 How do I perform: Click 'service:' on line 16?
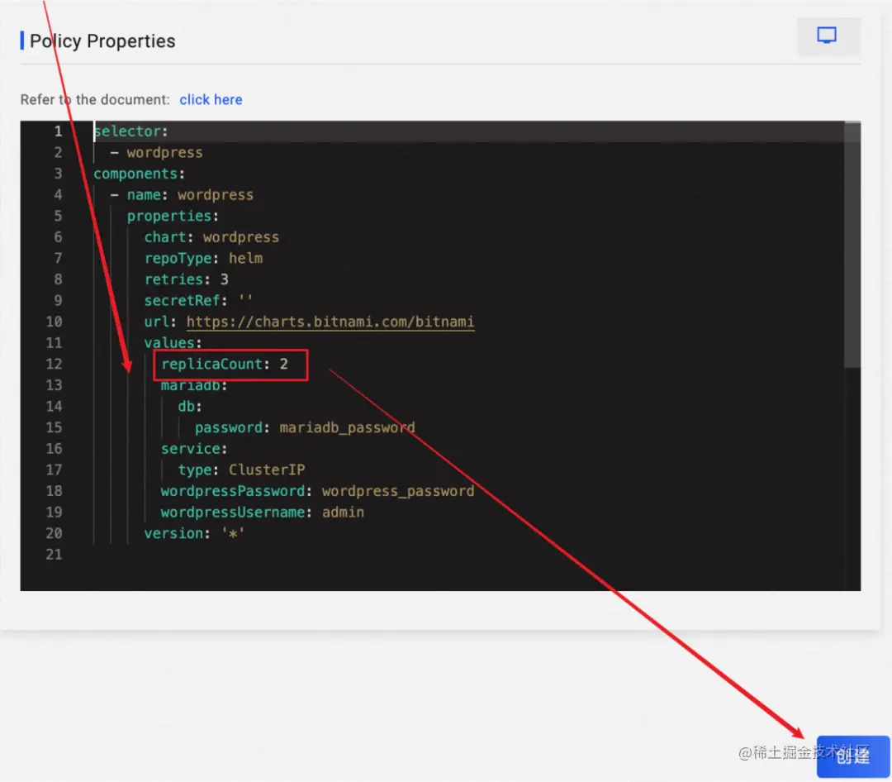194,449
